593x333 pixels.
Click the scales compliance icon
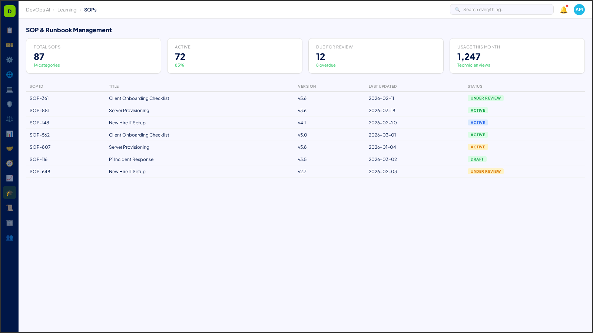click(10, 119)
